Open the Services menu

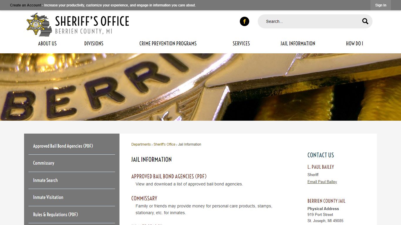[x=241, y=43]
